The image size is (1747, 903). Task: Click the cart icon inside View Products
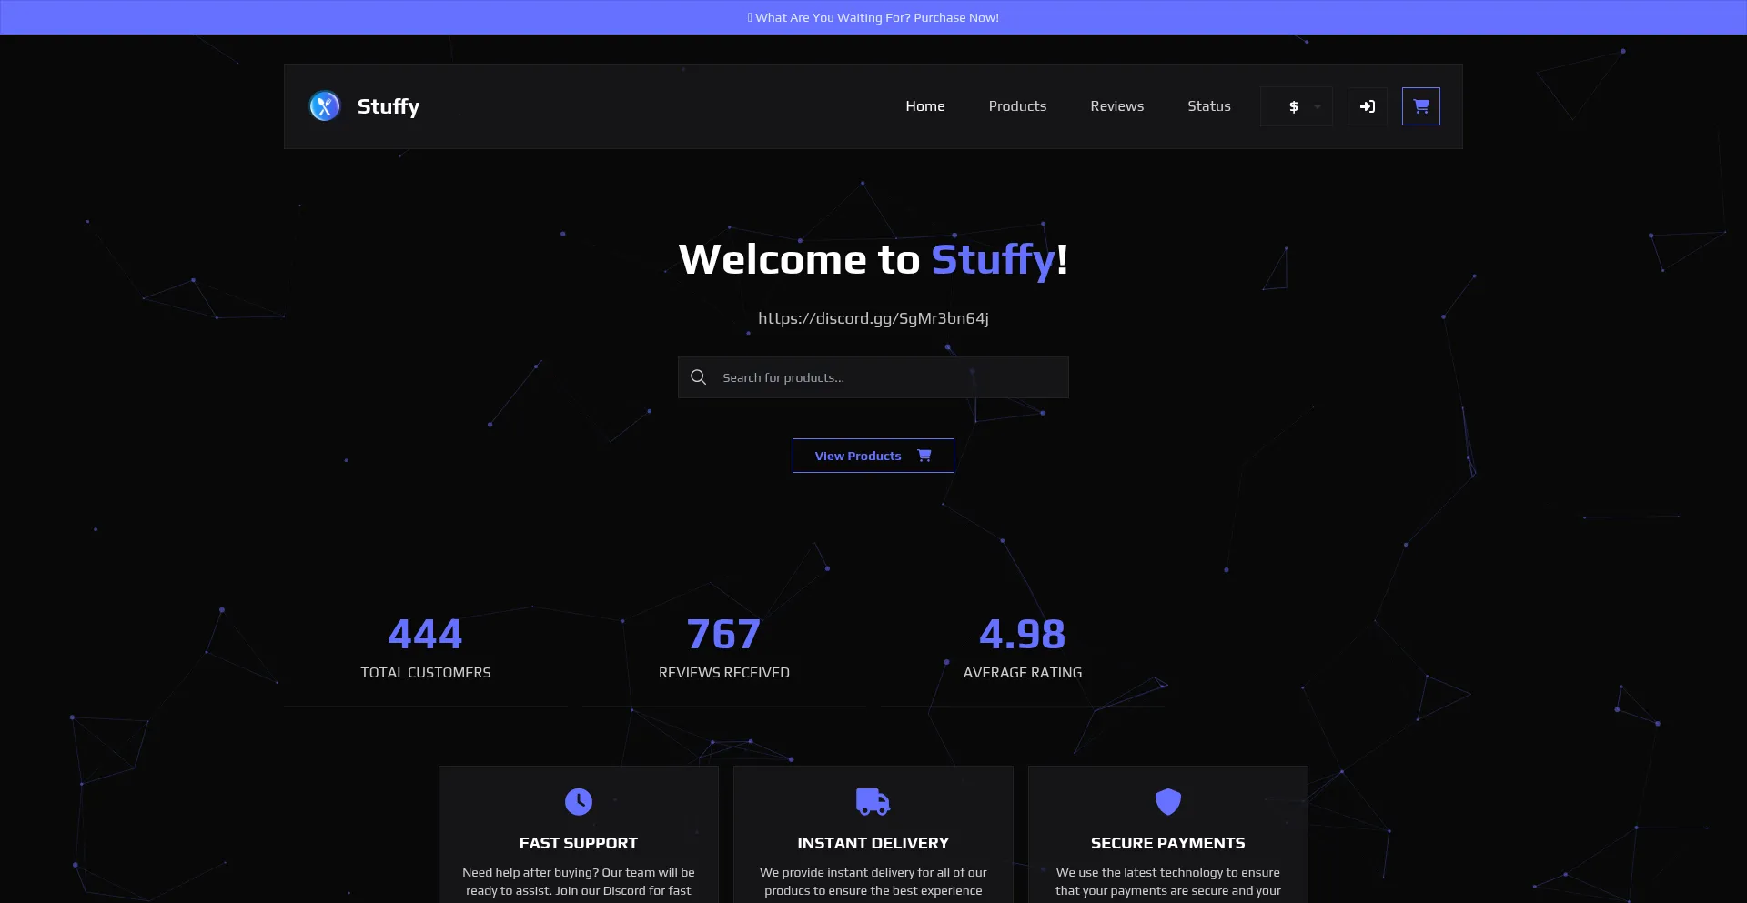924,456
